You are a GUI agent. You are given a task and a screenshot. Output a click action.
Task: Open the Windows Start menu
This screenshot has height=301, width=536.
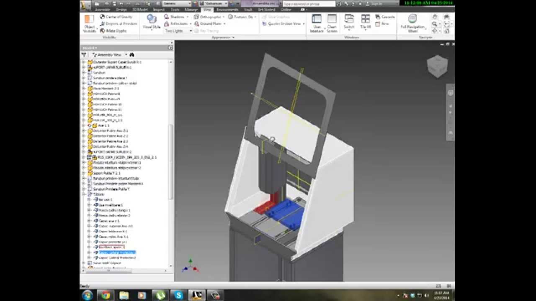click(88, 295)
